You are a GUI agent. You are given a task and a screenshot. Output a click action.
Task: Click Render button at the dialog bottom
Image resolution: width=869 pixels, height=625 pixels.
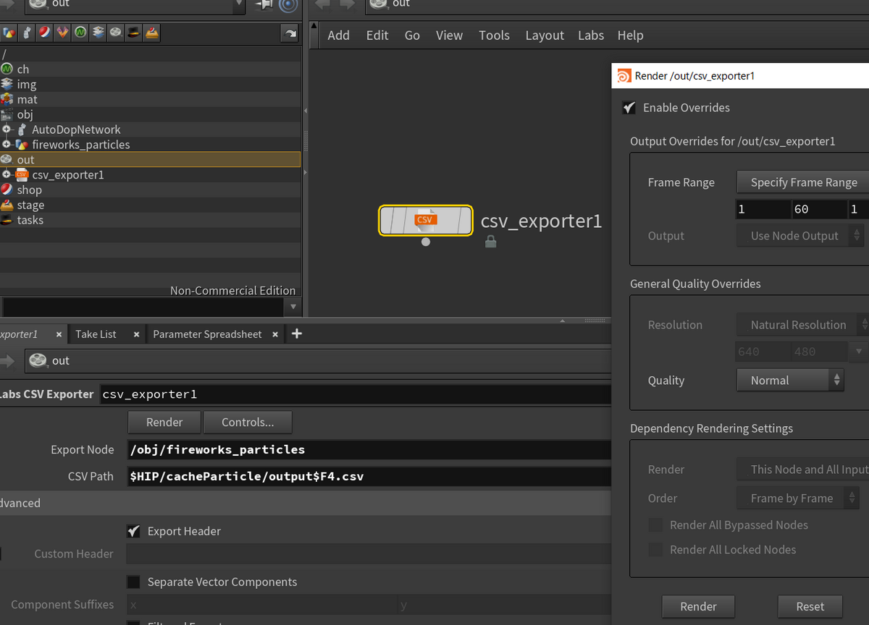(x=698, y=607)
